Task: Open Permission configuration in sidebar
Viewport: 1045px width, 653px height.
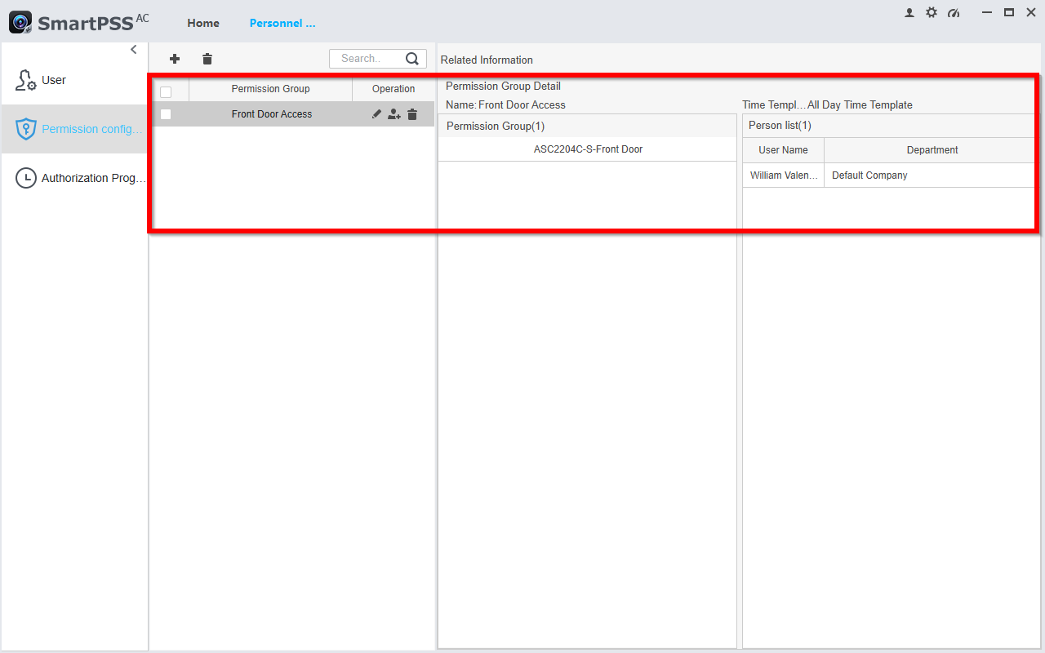Action: 74,129
